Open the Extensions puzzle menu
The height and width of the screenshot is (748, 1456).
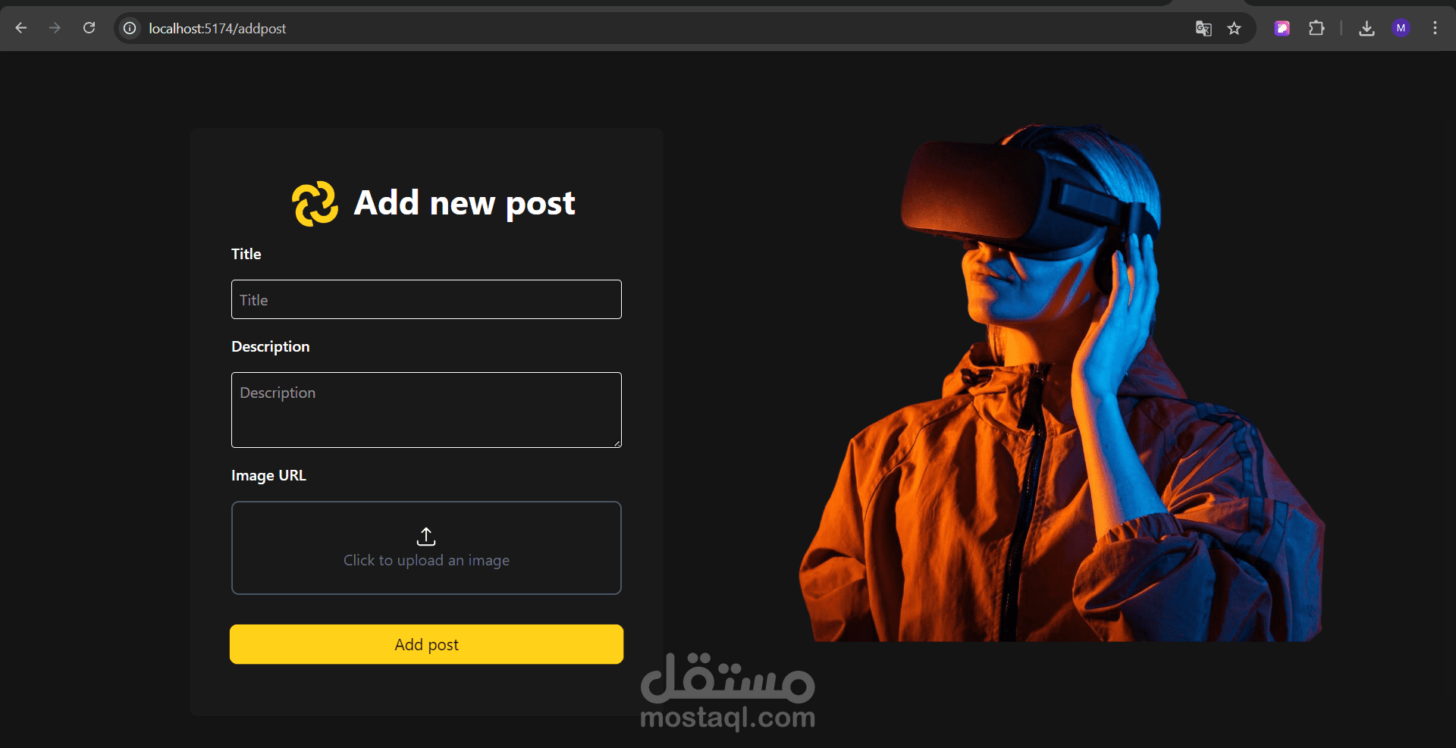click(1316, 29)
